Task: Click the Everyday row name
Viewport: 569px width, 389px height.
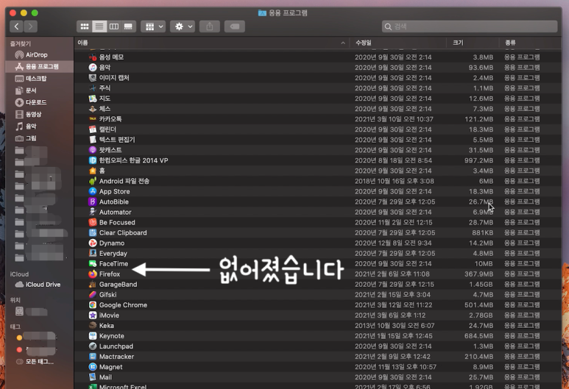Action: pyautogui.click(x=113, y=254)
